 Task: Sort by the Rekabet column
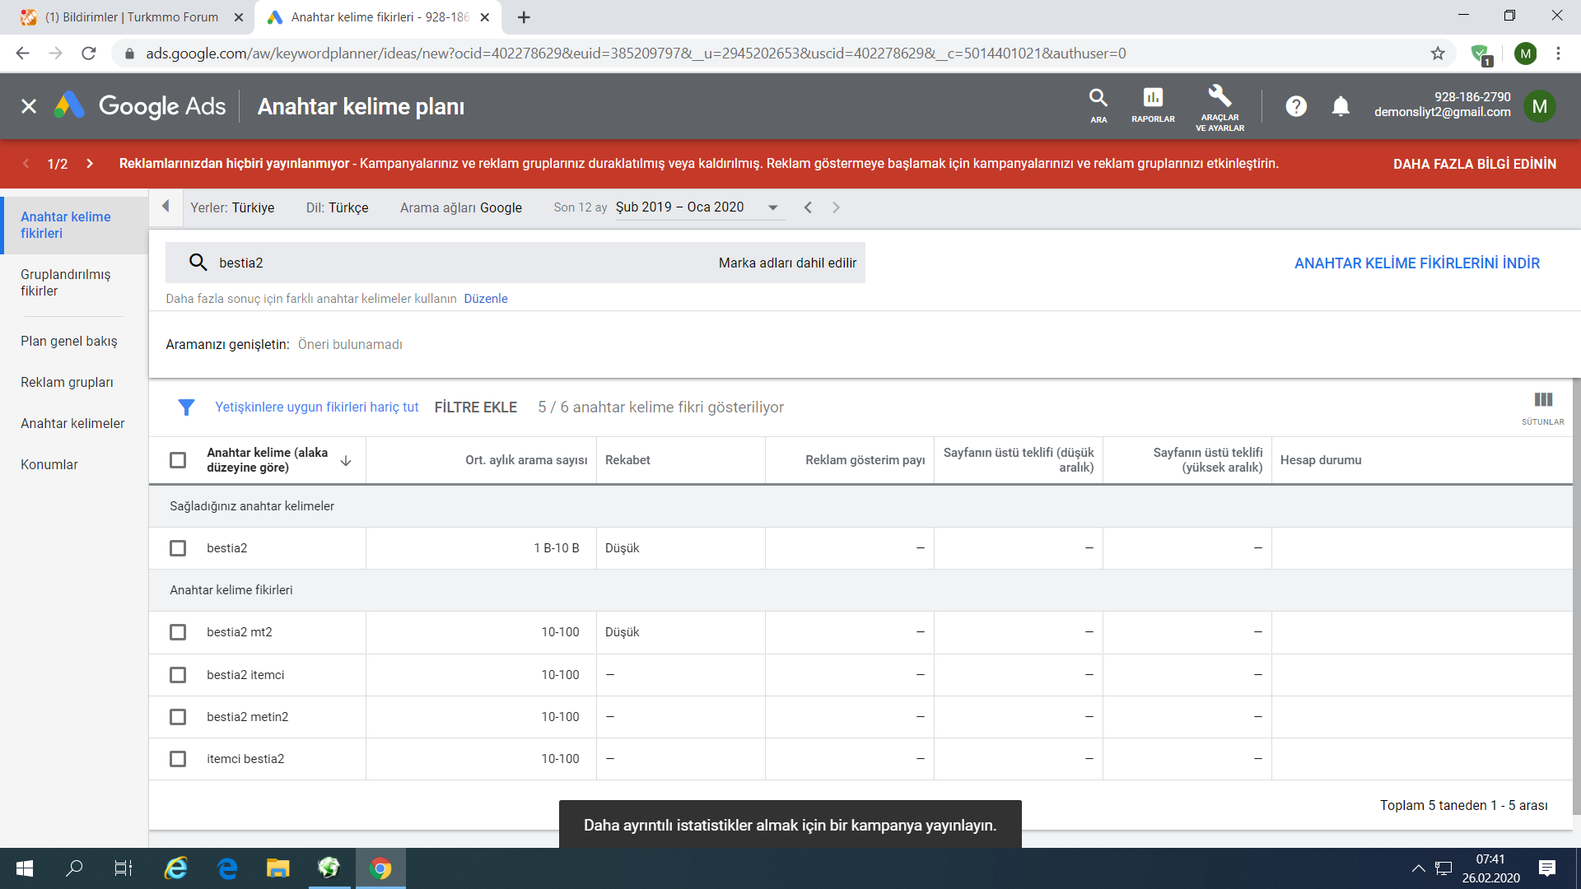(x=627, y=460)
